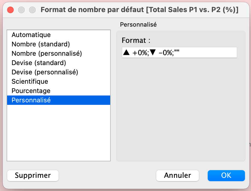Click the greyed-out zoom window button
251x191 pixels.
click(32, 10)
